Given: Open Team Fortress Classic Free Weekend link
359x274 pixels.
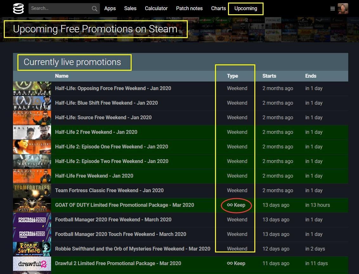Looking at the screenshot, I should (x=109, y=191).
